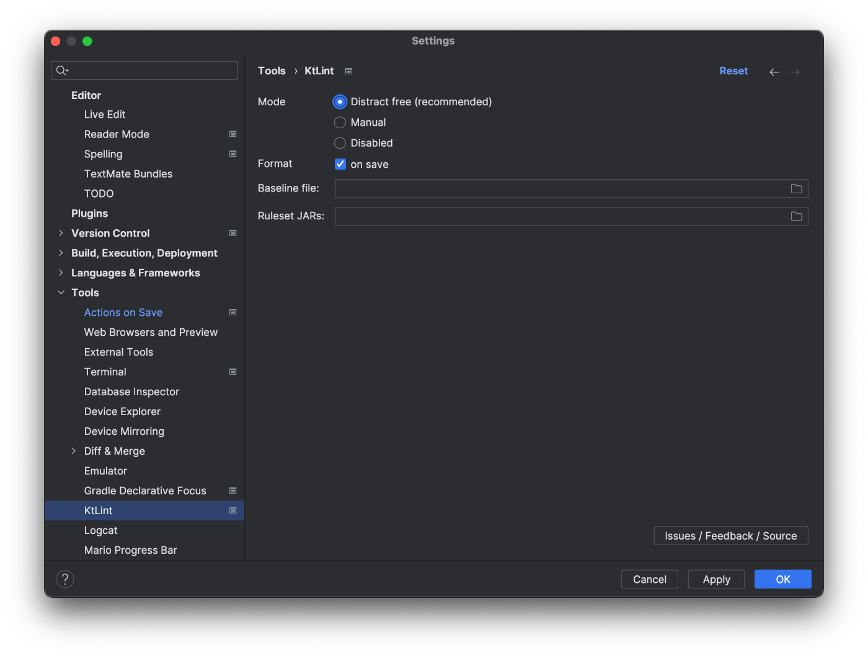
Task: Expand Version Control section
Action: tap(61, 233)
